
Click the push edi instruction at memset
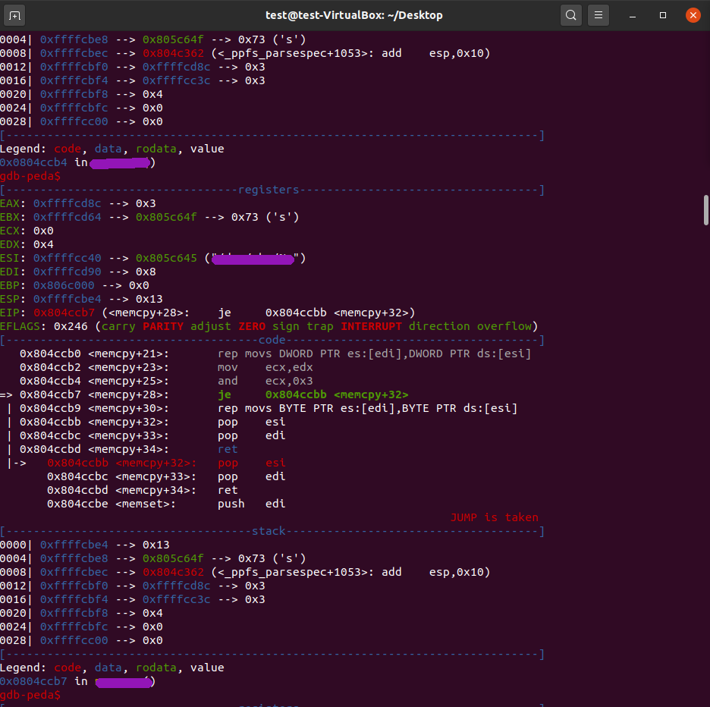[x=250, y=503]
